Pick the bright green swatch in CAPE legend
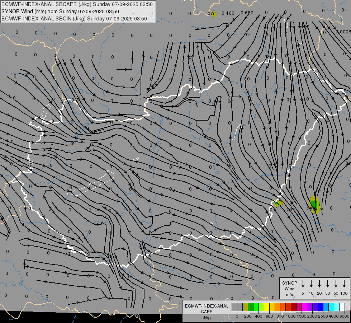Image resolution: width=351 pixels, height=323 pixels. coord(256,307)
